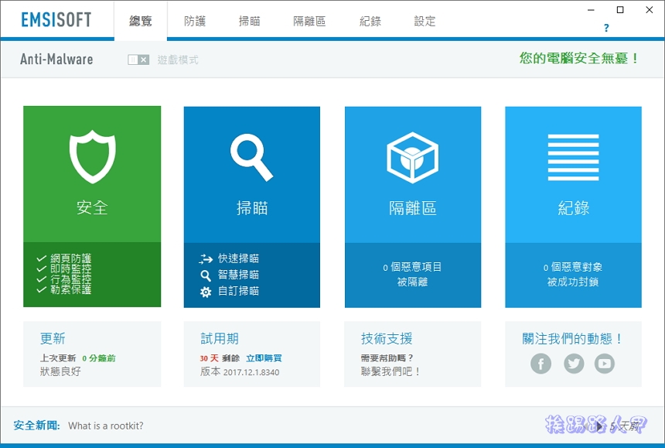Click the Anti-Malware product label
This screenshot has width=665, height=448.
point(56,60)
